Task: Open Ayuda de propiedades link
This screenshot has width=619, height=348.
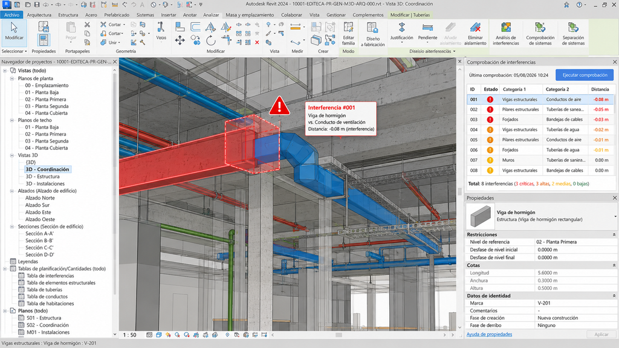Action: (489, 334)
